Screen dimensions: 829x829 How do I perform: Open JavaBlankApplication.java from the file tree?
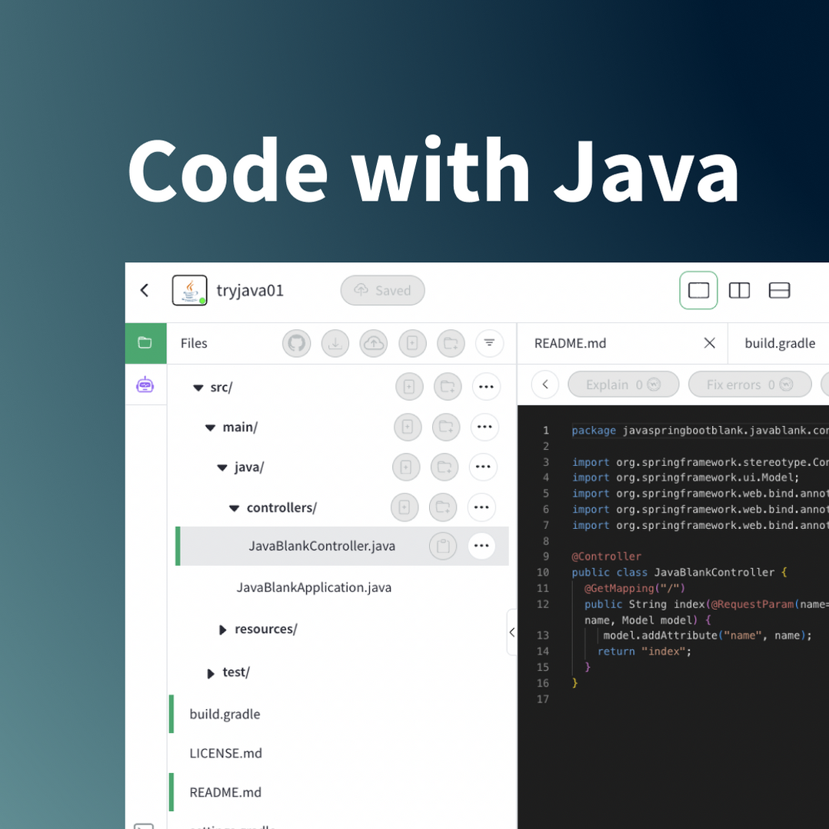pos(315,587)
